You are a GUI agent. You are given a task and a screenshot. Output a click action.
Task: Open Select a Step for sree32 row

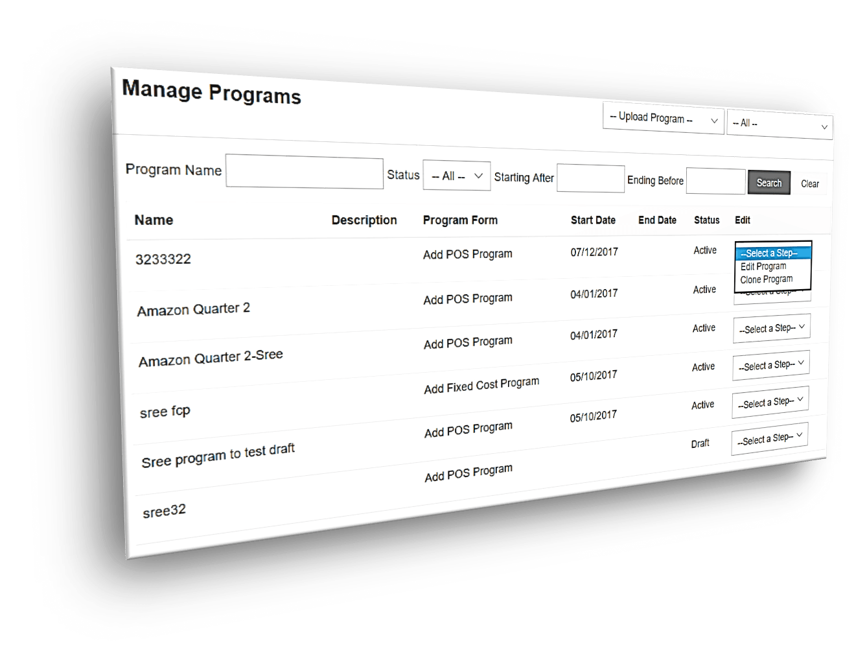[770, 439]
